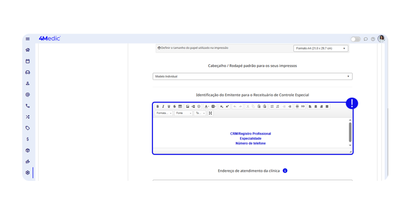The width and height of the screenshot is (410, 215).
Task: Open the Fonte dropdown in the editor
Action: (x=183, y=113)
